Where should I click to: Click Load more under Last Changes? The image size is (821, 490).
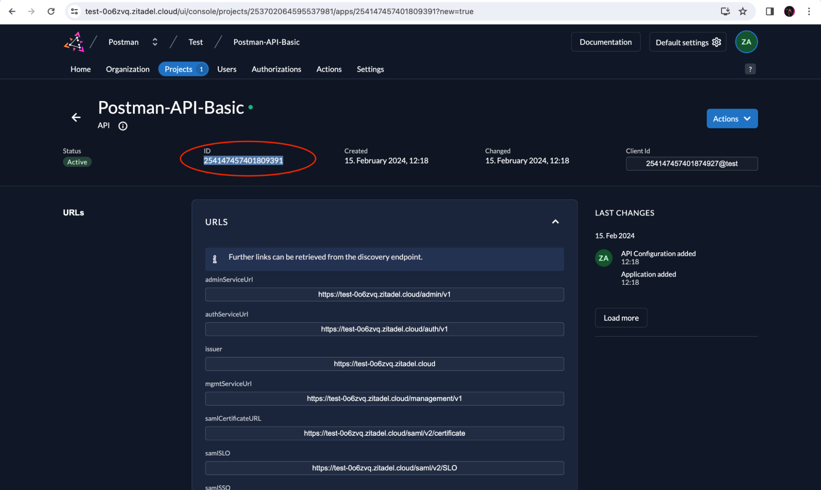pos(621,318)
